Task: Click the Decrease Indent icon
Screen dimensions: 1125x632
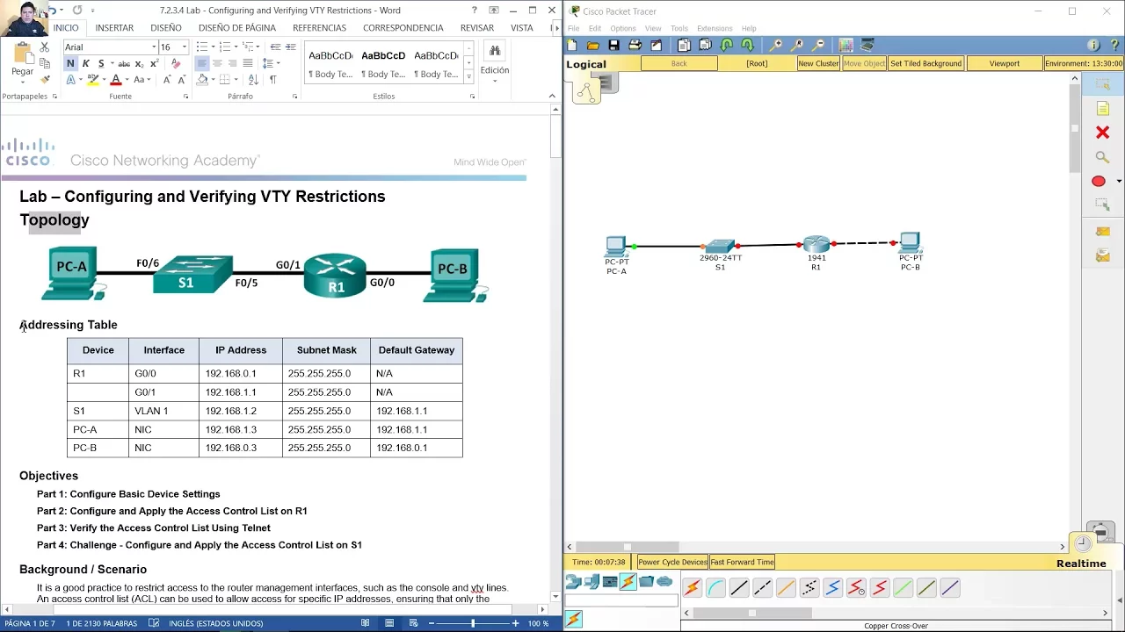Action: [x=275, y=47]
